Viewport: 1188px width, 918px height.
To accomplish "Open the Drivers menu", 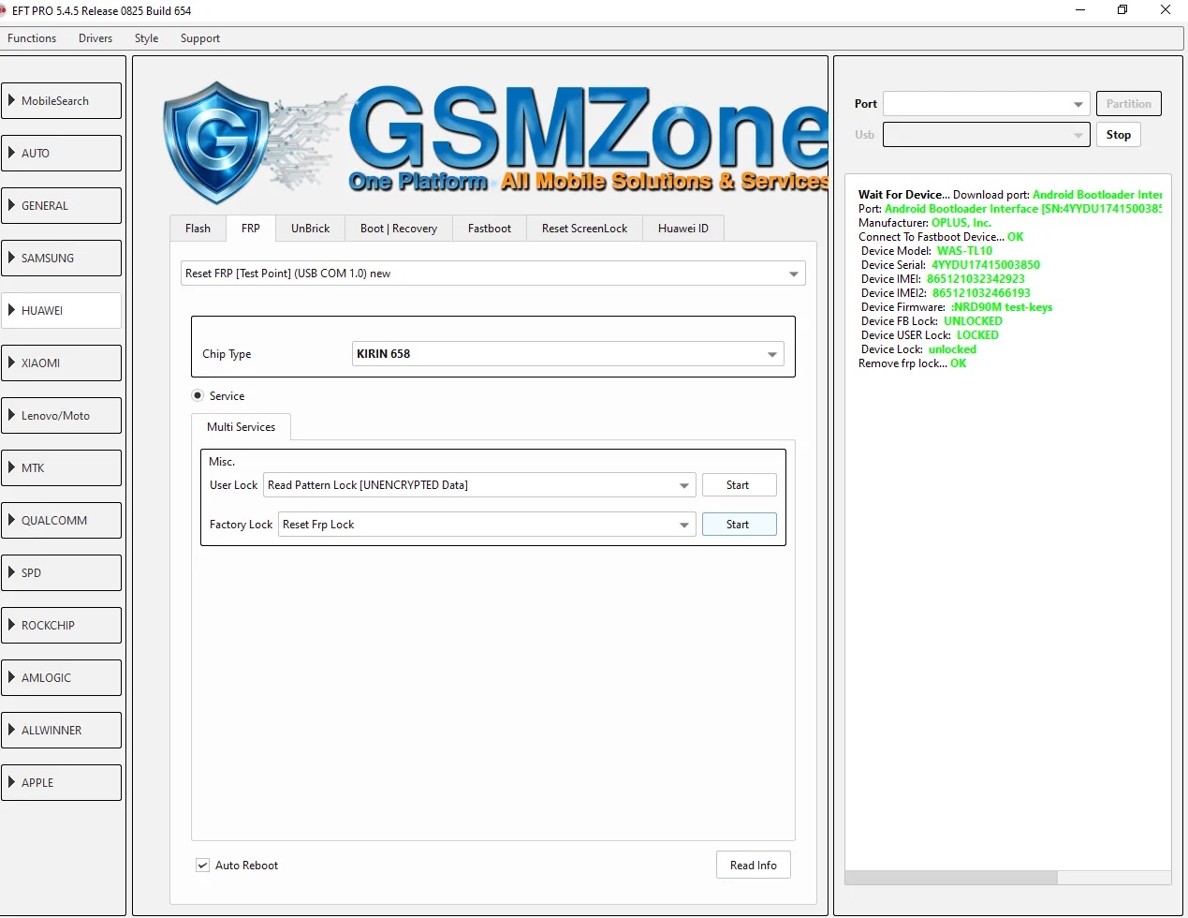I will point(95,38).
